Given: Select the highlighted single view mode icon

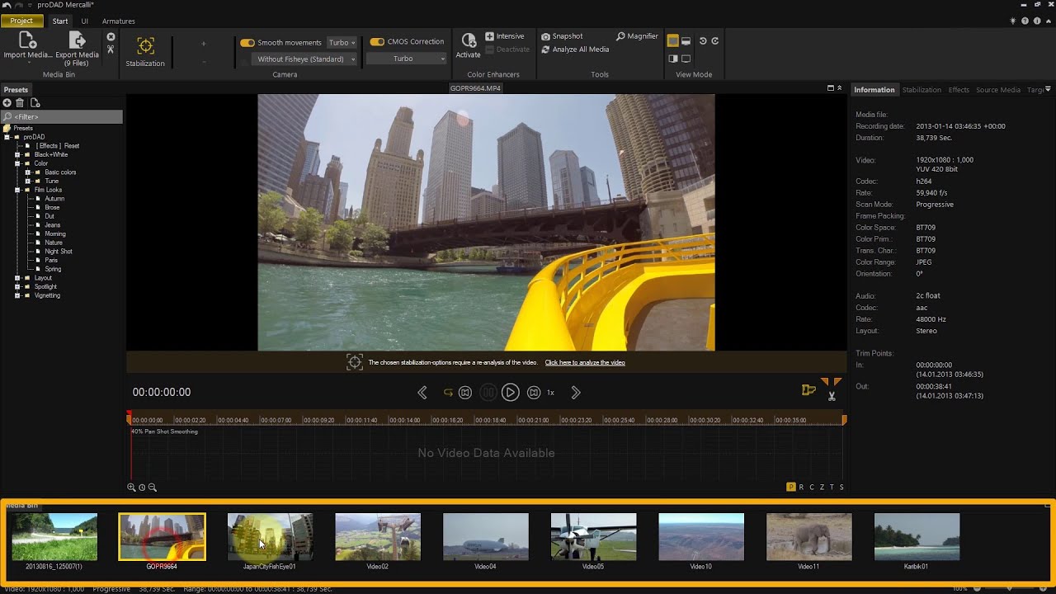Looking at the screenshot, I should tap(672, 40).
